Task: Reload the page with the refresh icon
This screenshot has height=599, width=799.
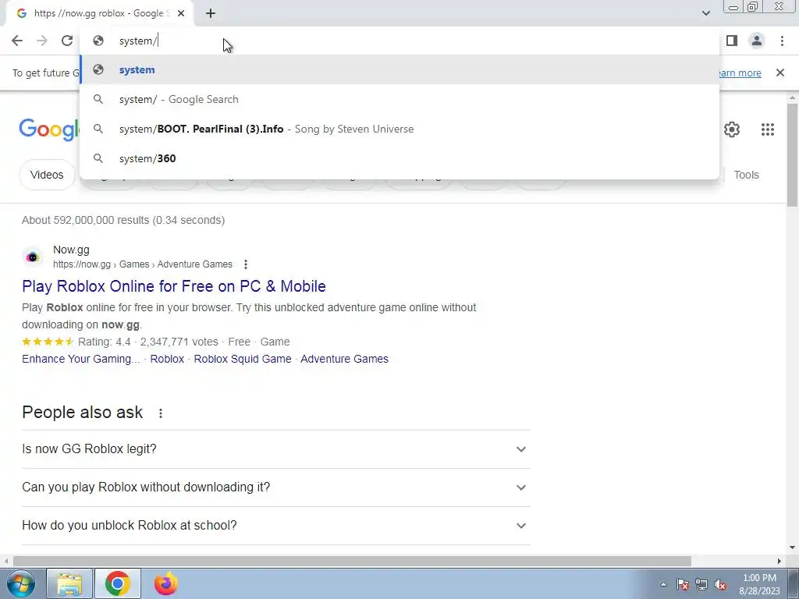Action: pos(67,41)
